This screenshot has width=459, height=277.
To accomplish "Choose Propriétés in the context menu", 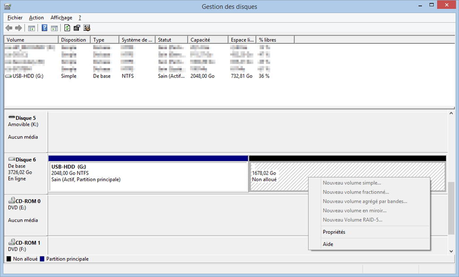I will point(334,232).
